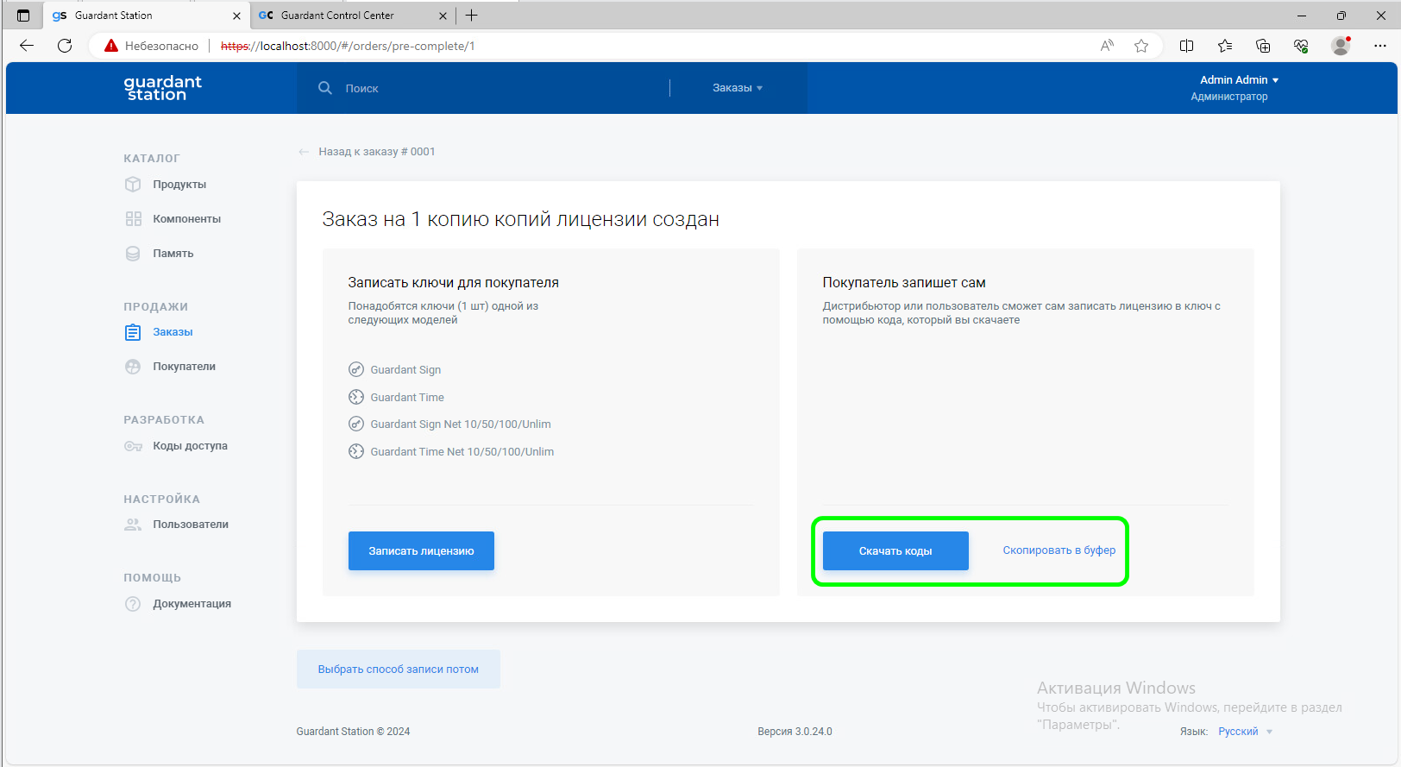The image size is (1401, 767).
Task: Click Выбрать способ записи потом button
Action: pyautogui.click(x=399, y=670)
